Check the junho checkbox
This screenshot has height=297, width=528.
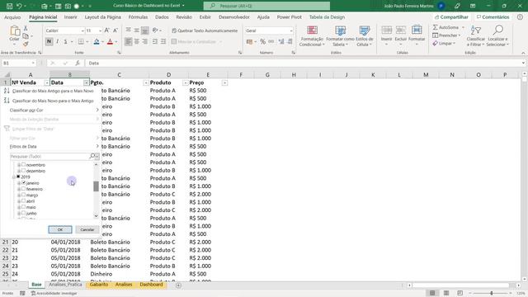pos(24,213)
